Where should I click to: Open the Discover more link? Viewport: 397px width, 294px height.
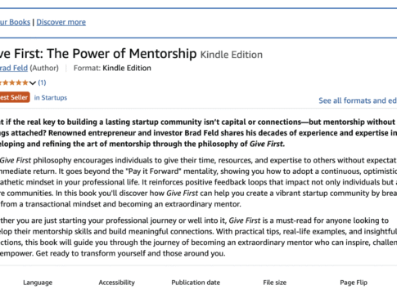coord(61,22)
